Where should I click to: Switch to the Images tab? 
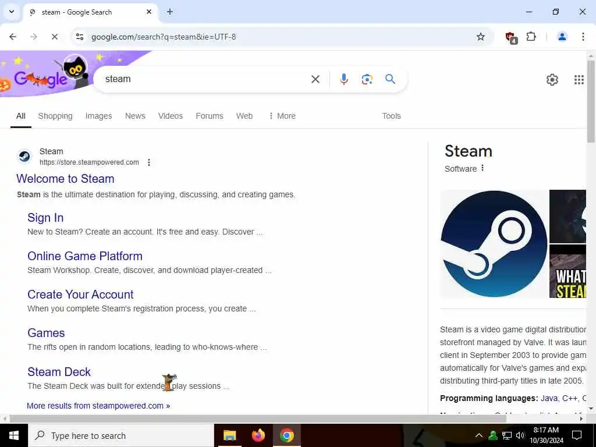tap(98, 116)
